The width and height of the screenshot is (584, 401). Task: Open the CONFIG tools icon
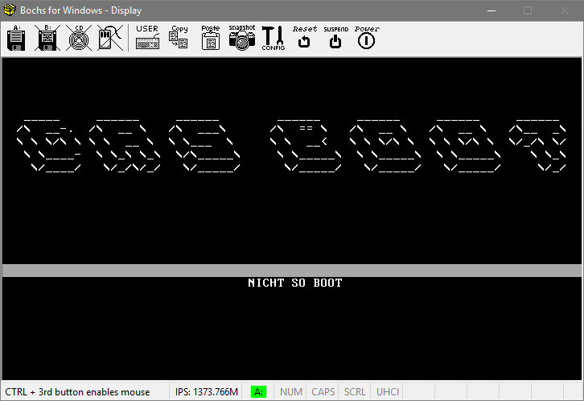[273, 38]
